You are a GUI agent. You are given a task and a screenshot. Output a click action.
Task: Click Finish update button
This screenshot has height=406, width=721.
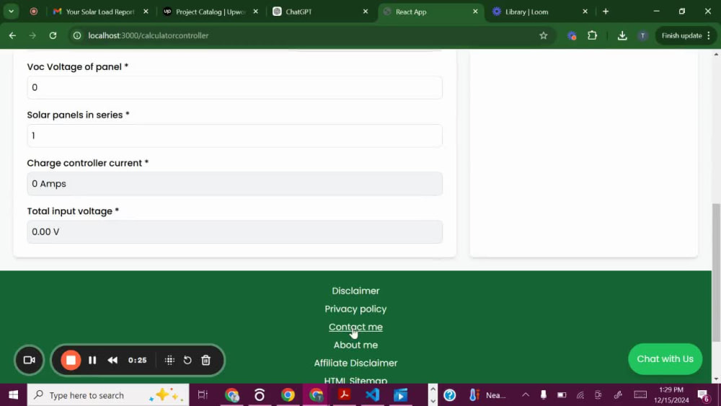point(681,35)
